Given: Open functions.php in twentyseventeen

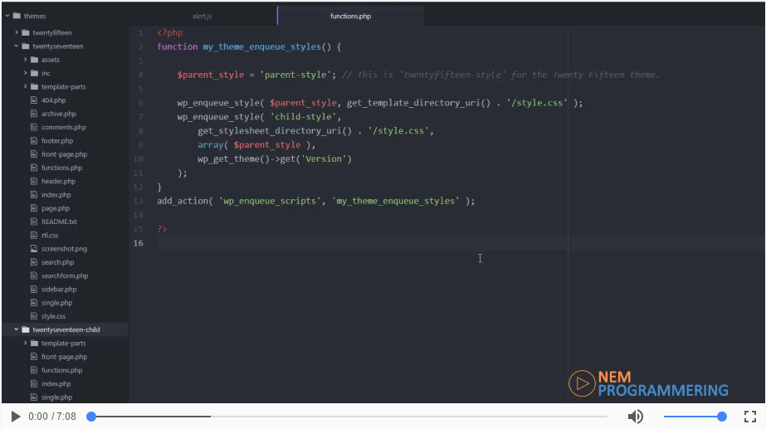Looking at the screenshot, I should (x=61, y=168).
